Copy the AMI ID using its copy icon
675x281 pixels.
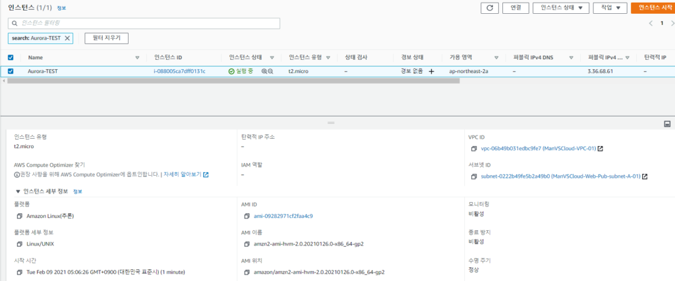[x=247, y=216]
